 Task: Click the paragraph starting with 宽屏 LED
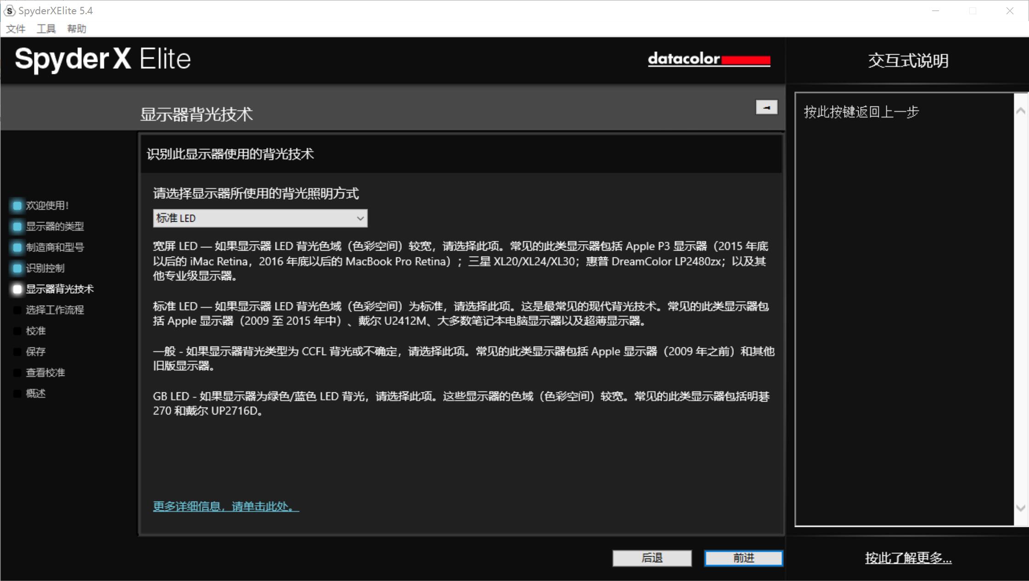(461, 261)
